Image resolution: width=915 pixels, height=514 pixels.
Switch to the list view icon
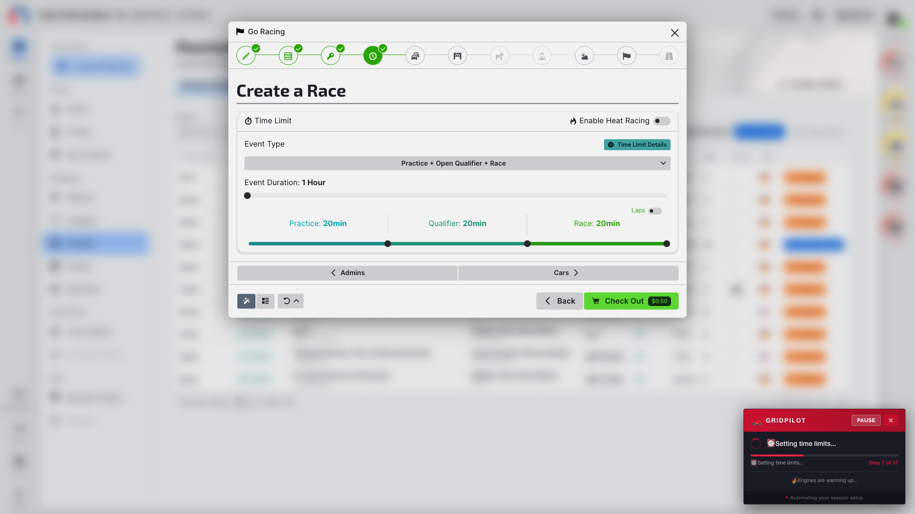point(265,301)
